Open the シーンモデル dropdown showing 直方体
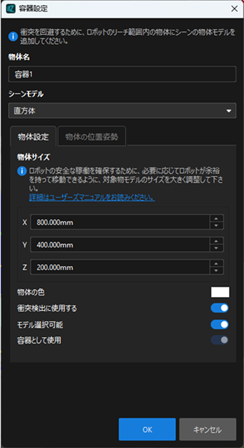Viewport: 244px width, 448px height. pos(122,110)
